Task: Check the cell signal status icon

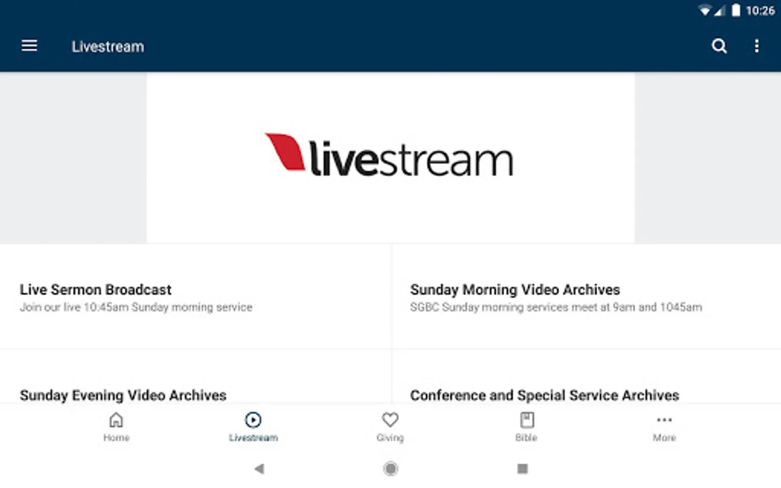Action: (x=719, y=10)
